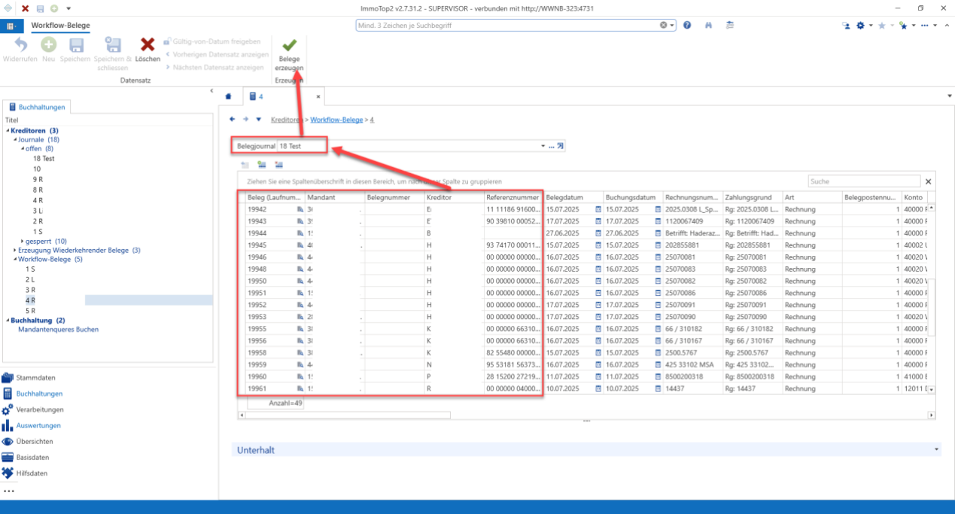This screenshot has width=955, height=514.
Task: Collapse the offen (8) tree node
Action: click(22, 149)
